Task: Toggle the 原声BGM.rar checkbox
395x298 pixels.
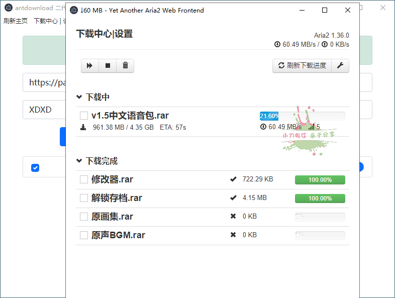Action: coord(84,235)
